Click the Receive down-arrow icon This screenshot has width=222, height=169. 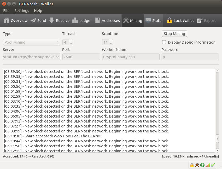click(x=52, y=21)
